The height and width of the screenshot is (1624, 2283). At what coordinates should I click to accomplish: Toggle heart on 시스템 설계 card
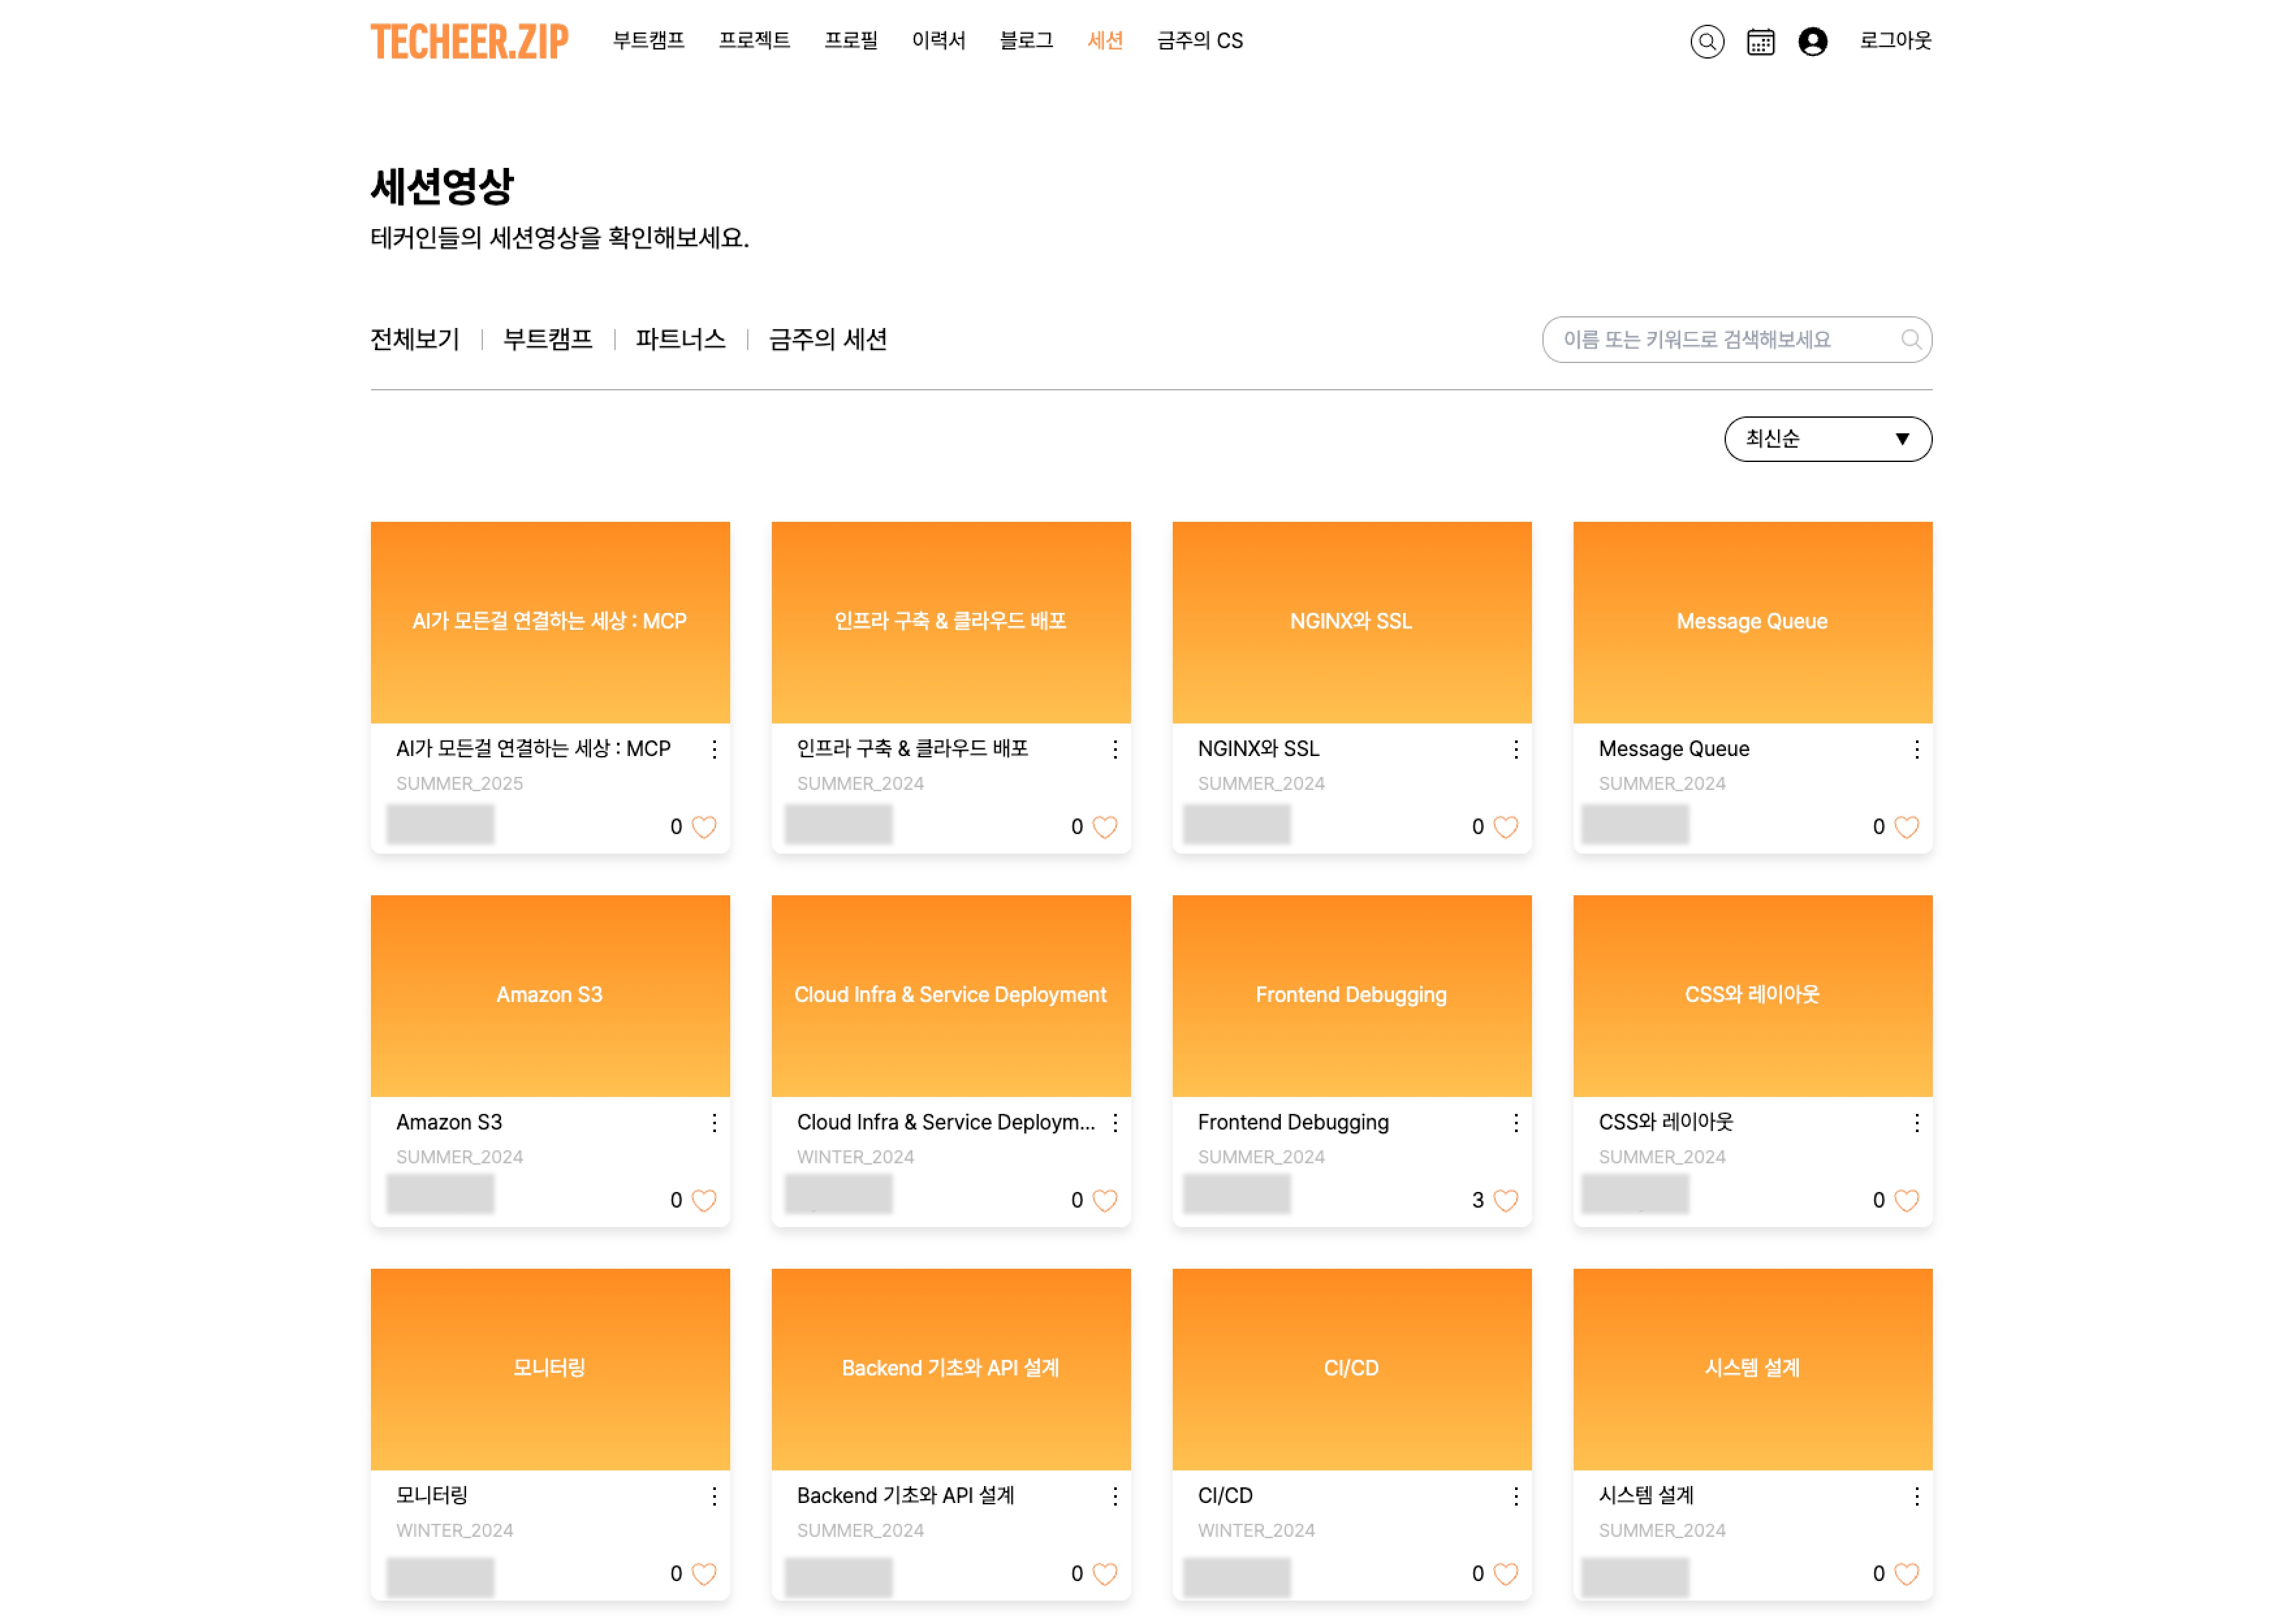point(1906,1574)
